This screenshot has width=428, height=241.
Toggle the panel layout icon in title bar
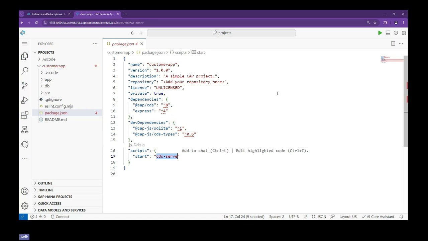(388, 33)
